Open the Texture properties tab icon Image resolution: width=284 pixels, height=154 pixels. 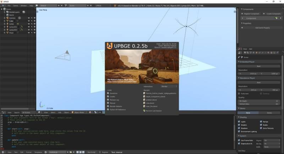tap(271, 53)
